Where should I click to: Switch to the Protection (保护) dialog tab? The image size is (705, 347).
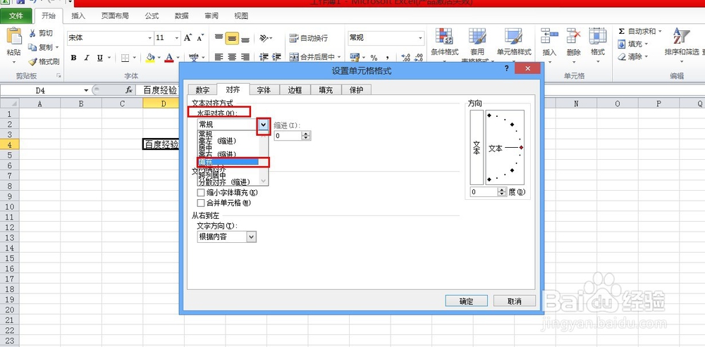pos(356,90)
